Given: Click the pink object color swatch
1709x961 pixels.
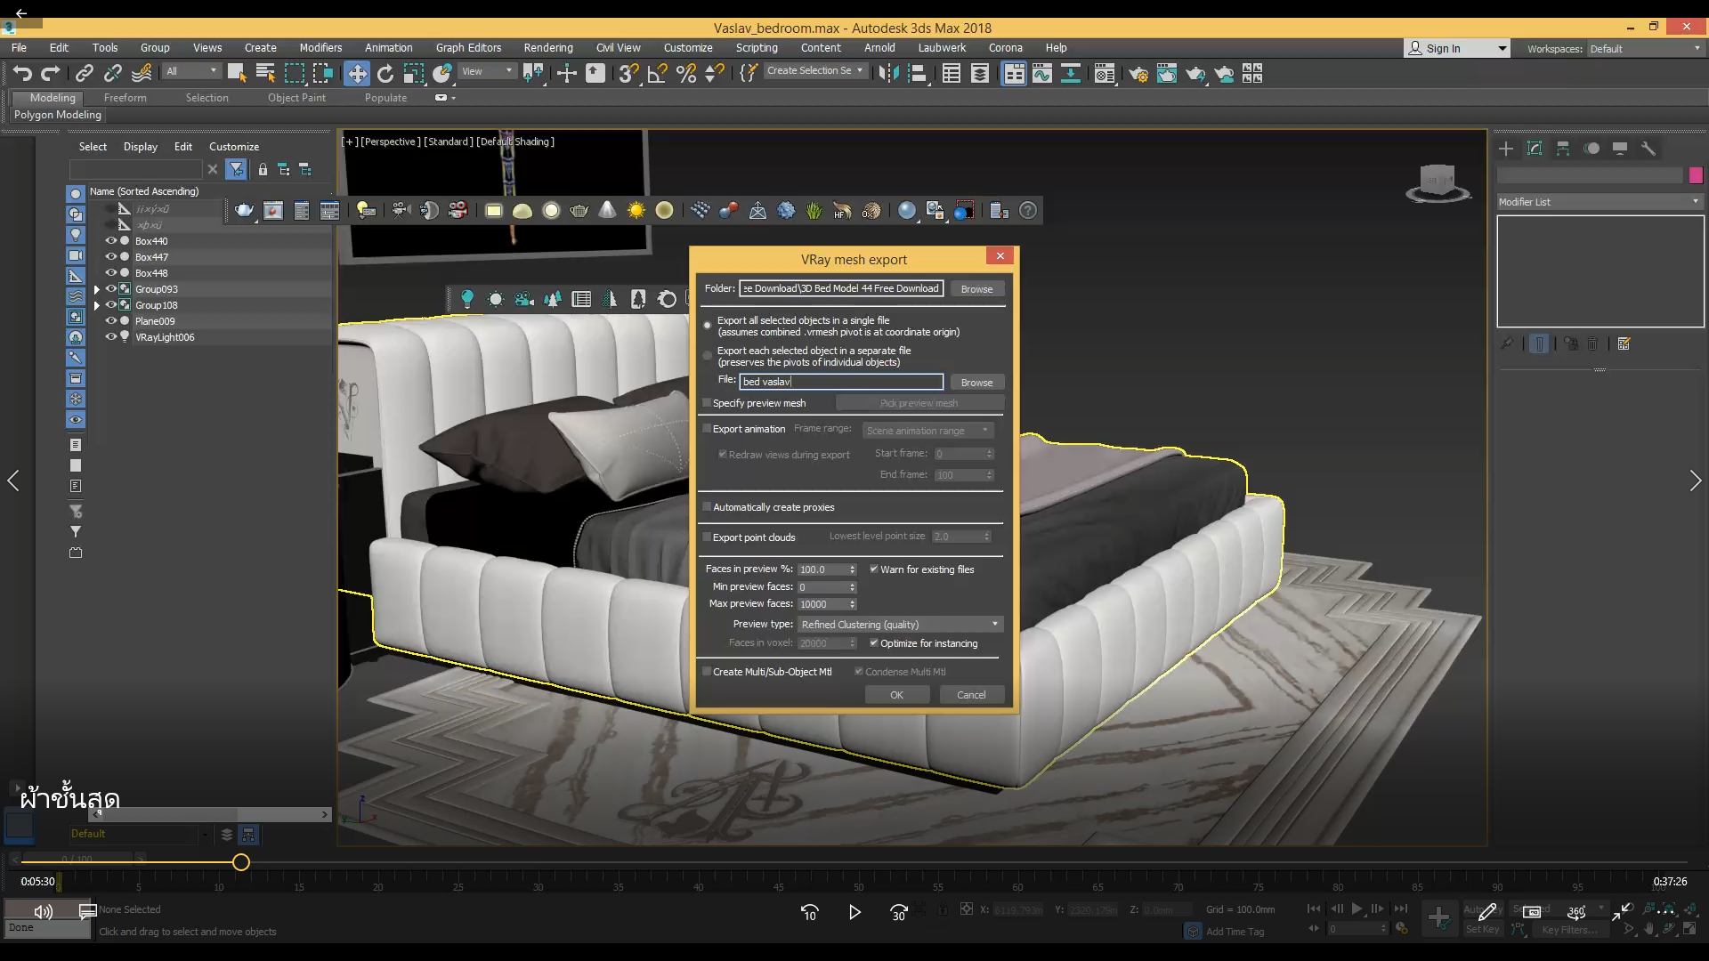Looking at the screenshot, I should (1696, 175).
